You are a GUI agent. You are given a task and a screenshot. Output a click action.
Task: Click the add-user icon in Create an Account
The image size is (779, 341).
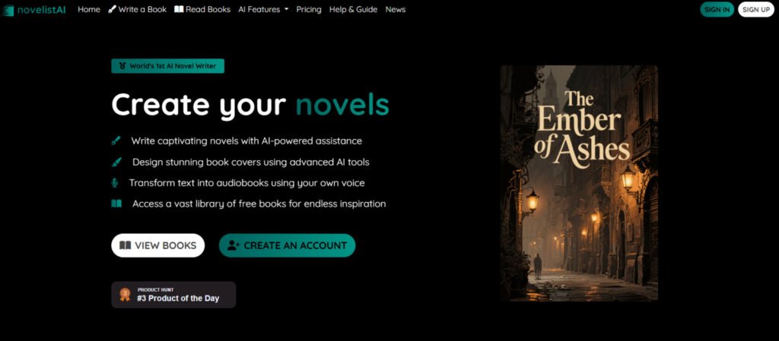234,245
